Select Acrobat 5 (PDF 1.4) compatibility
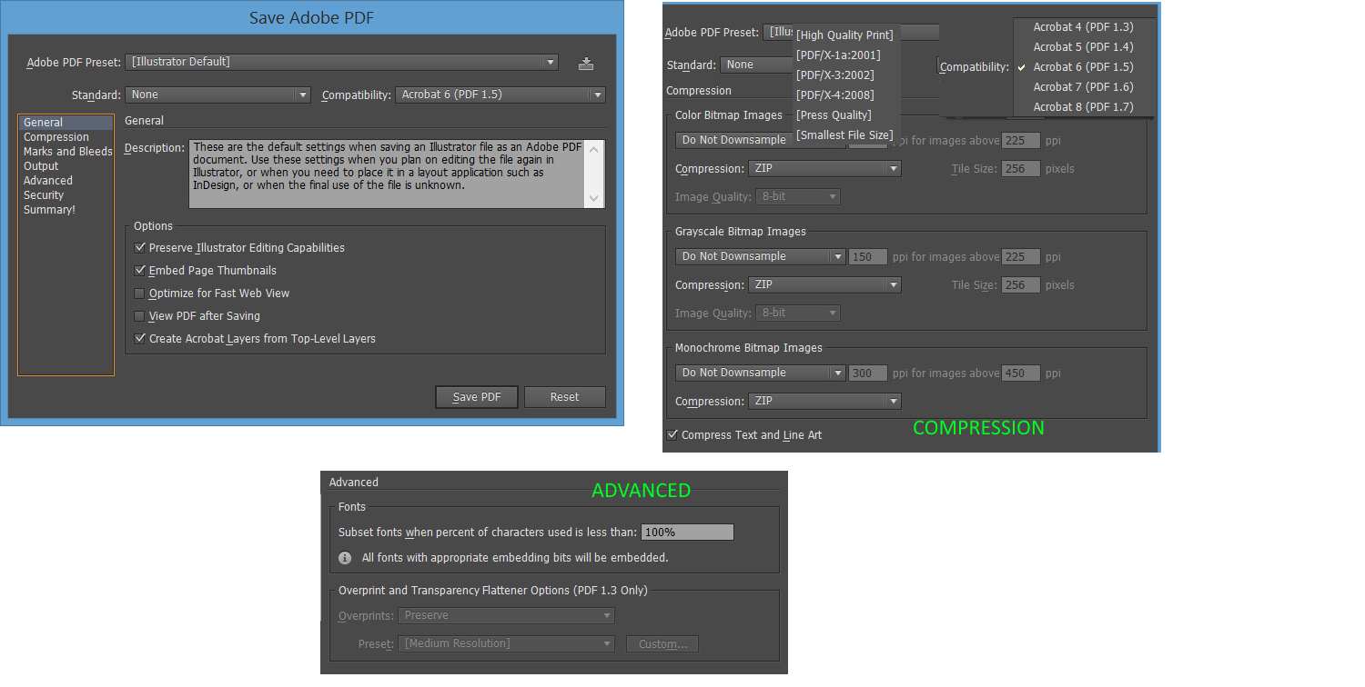 1084,46
